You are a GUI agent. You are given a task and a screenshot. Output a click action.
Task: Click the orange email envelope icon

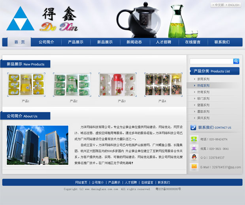[194, 167]
